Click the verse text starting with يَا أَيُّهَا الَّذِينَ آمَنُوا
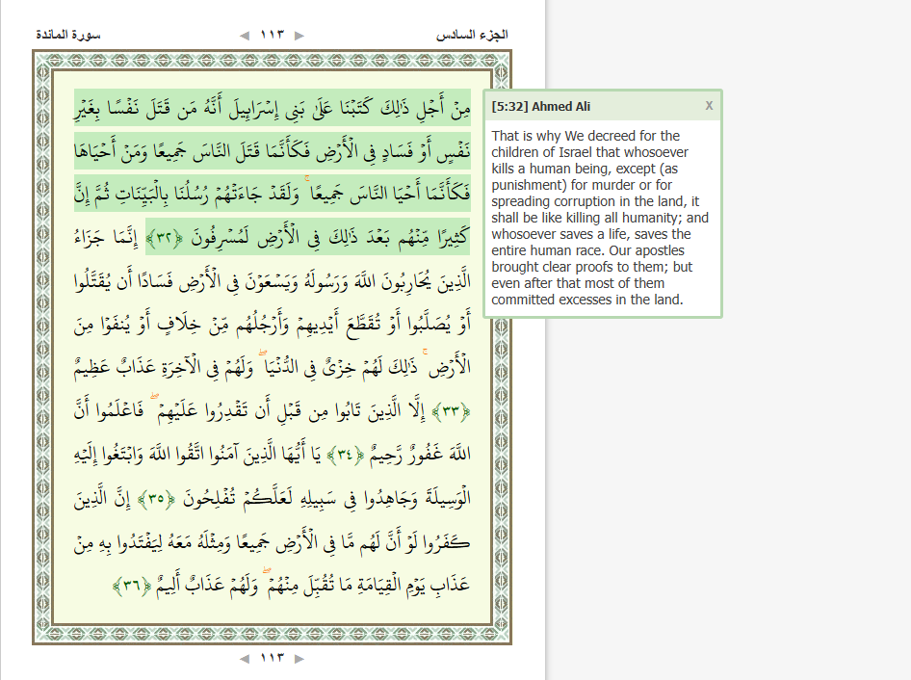 pyautogui.click(x=221, y=456)
